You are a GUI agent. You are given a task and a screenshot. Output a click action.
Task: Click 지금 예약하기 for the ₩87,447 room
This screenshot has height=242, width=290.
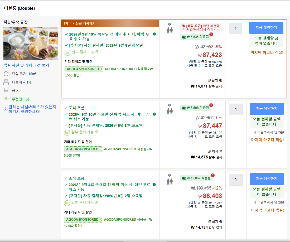267,109
